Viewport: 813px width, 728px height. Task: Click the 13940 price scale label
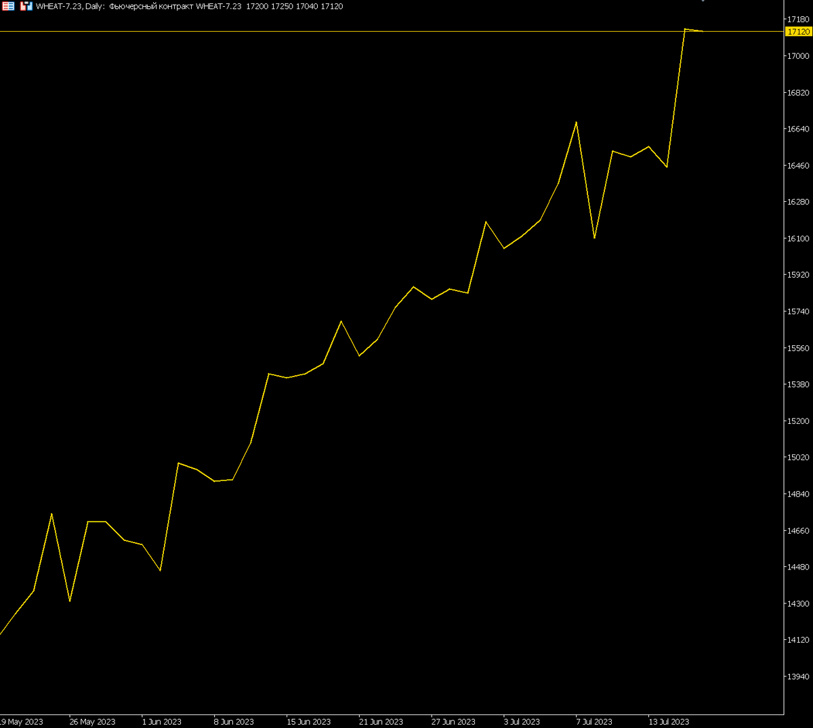coord(797,677)
